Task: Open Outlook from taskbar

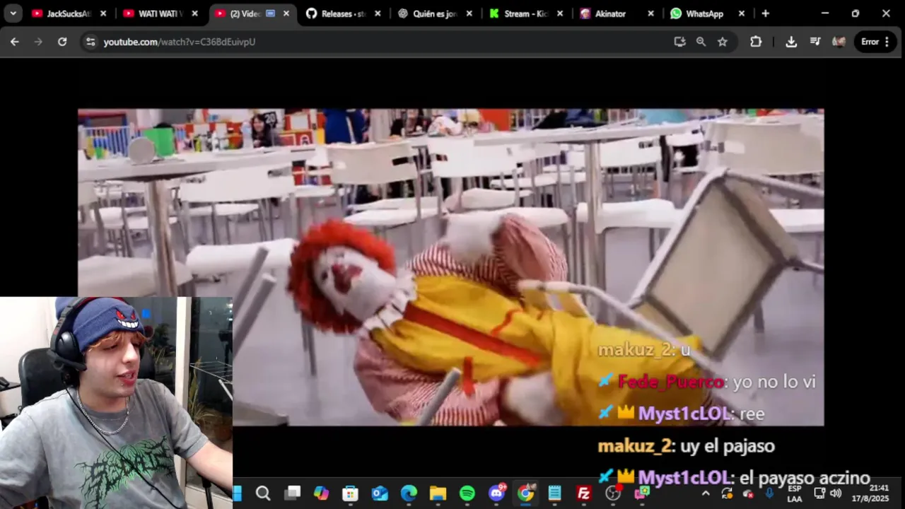Action: pos(380,493)
